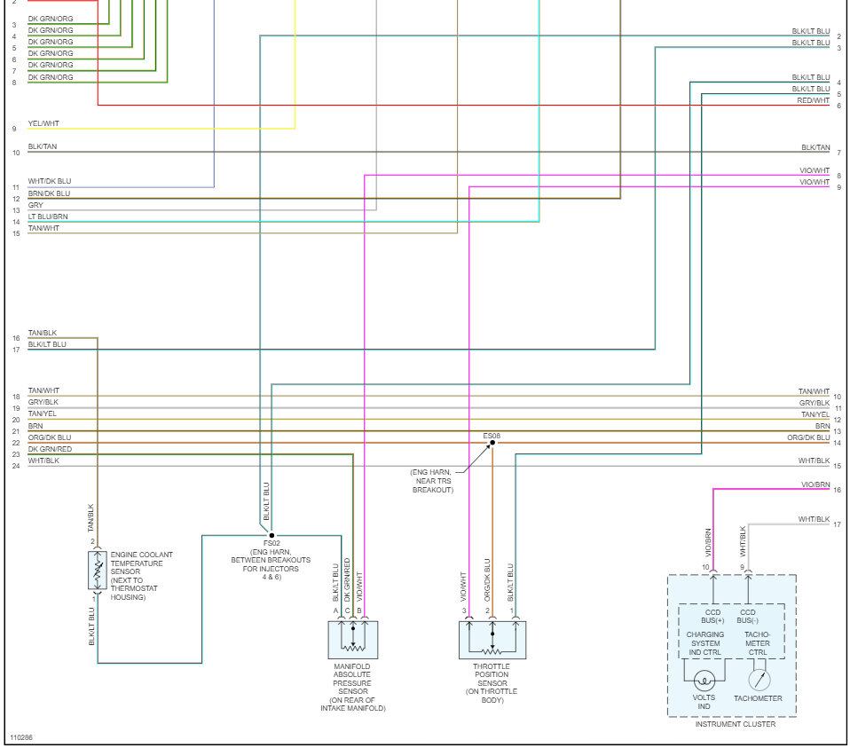Viewport: 850px width, 748px height.
Task: Click the 'TACHOMETER CTRL' text
Action: click(x=758, y=643)
